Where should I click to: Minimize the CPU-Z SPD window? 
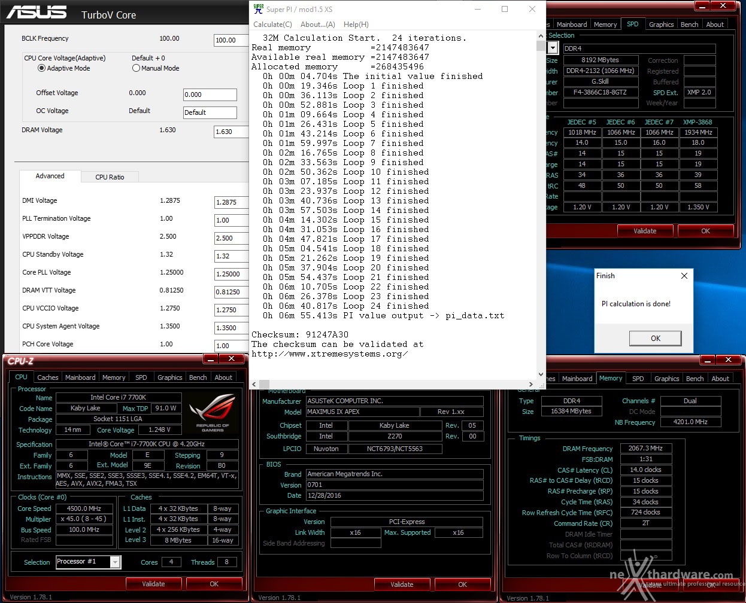tap(702, 6)
